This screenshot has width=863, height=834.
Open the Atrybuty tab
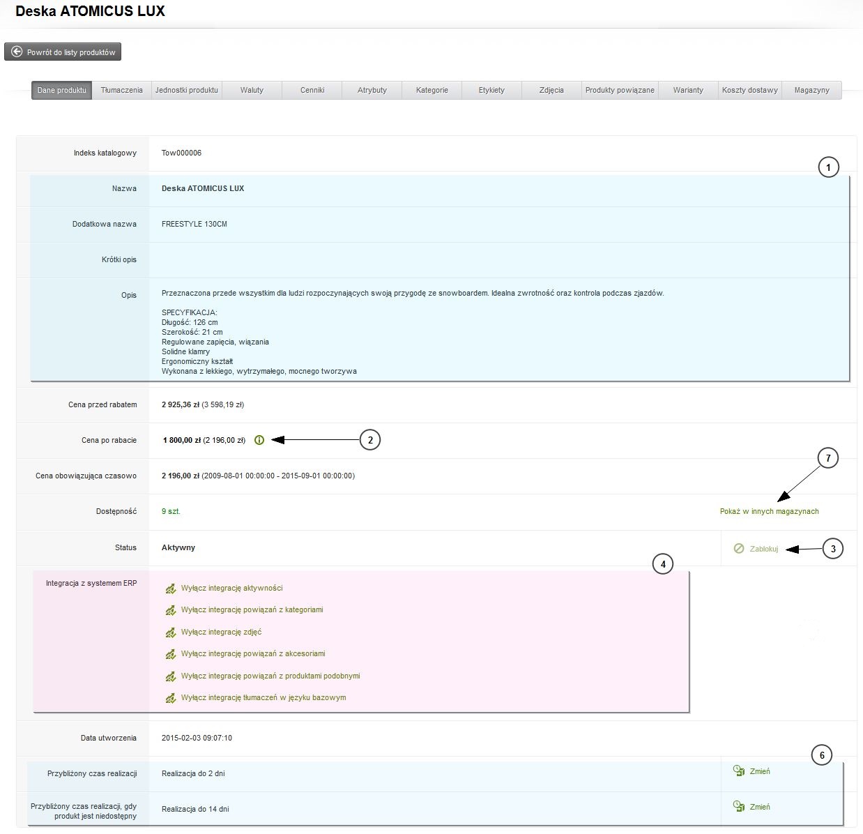(x=372, y=90)
